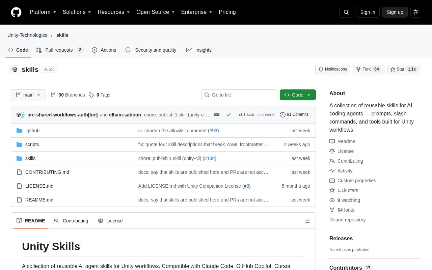
Task: Click the commit history clock icon
Action: point(283,115)
